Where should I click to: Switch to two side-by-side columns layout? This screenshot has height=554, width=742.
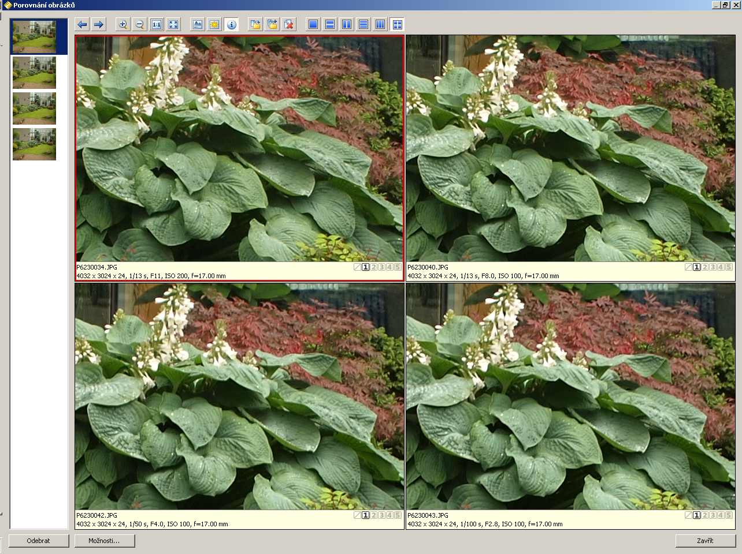(x=347, y=24)
